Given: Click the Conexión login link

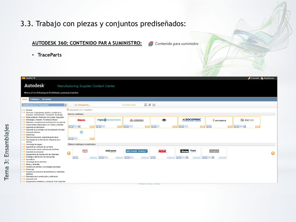Looking at the screenshot, I should click(255, 78).
